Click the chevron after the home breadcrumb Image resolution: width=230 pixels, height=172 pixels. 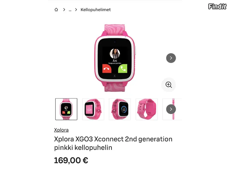[x=64, y=10]
